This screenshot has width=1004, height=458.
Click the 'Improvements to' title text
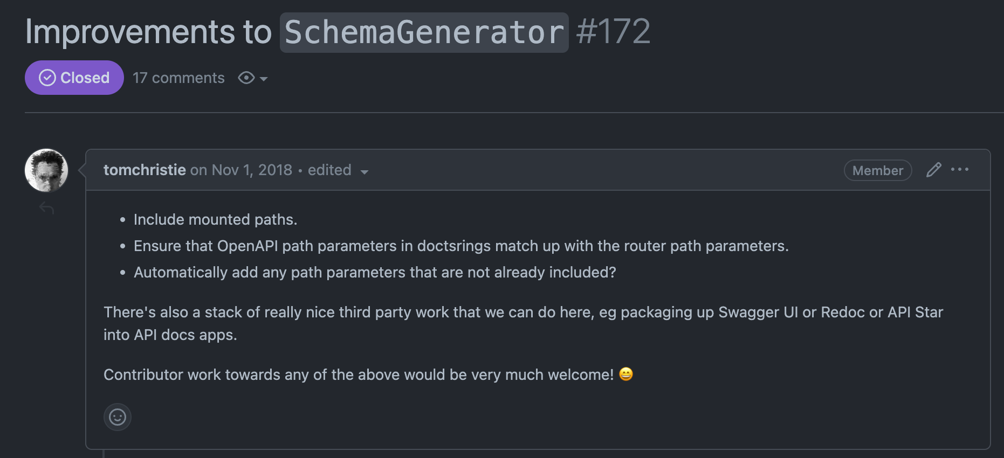coord(148,32)
